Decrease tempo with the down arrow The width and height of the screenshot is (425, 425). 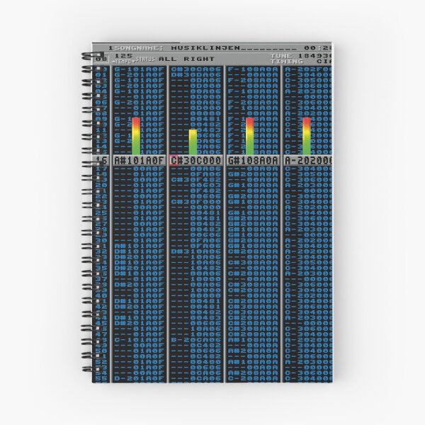click(x=133, y=62)
